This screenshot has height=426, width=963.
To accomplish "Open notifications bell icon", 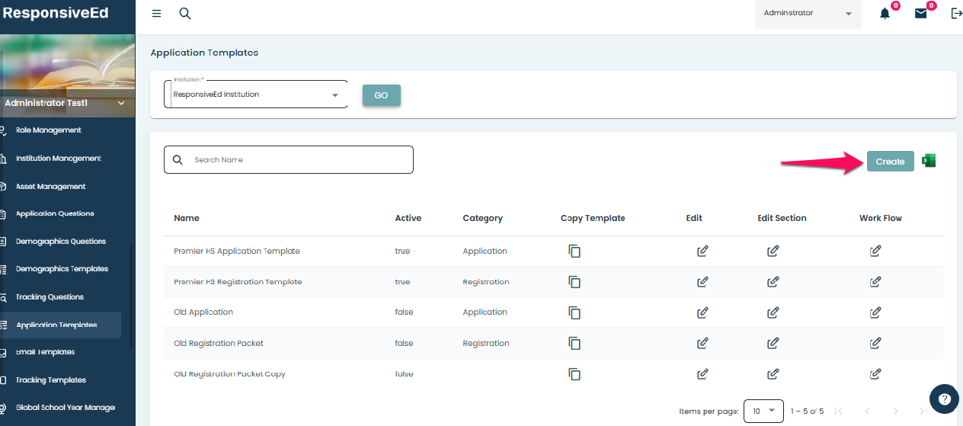I will 885,14.
